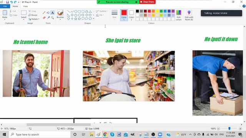Open Skype from the taskbar
The width and height of the screenshot is (246, 138).
[x=112, y=135]
